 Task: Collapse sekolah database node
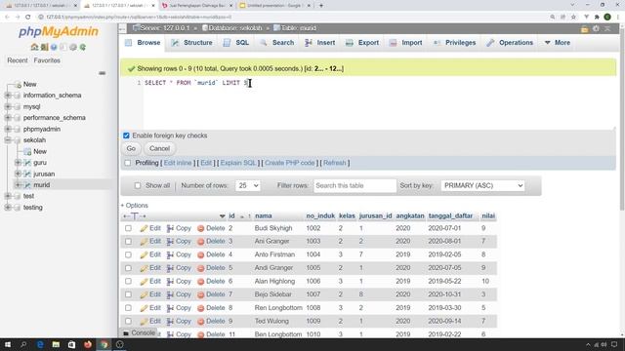pyautogui.click(x=8, y=140)
